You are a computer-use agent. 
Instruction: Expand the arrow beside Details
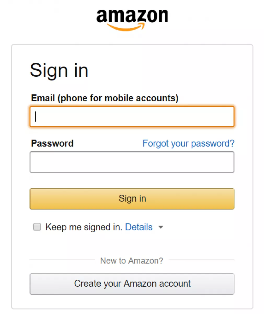[161, 227]
